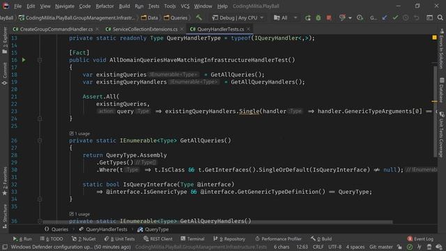Click the Windows Defender configuration notification text
The width and height of the screenshot is (446, 251).
71,247
